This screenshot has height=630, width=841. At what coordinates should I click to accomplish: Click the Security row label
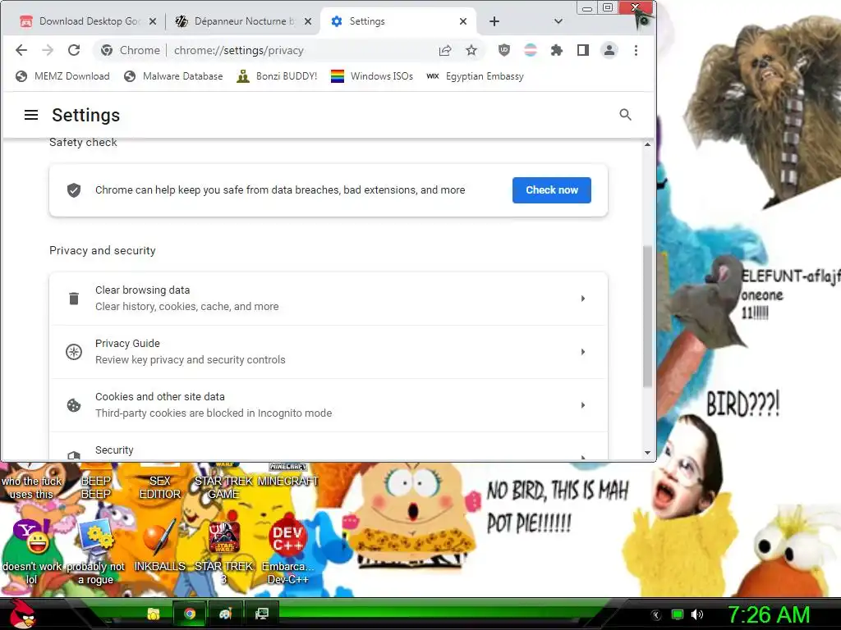(114, 450)
